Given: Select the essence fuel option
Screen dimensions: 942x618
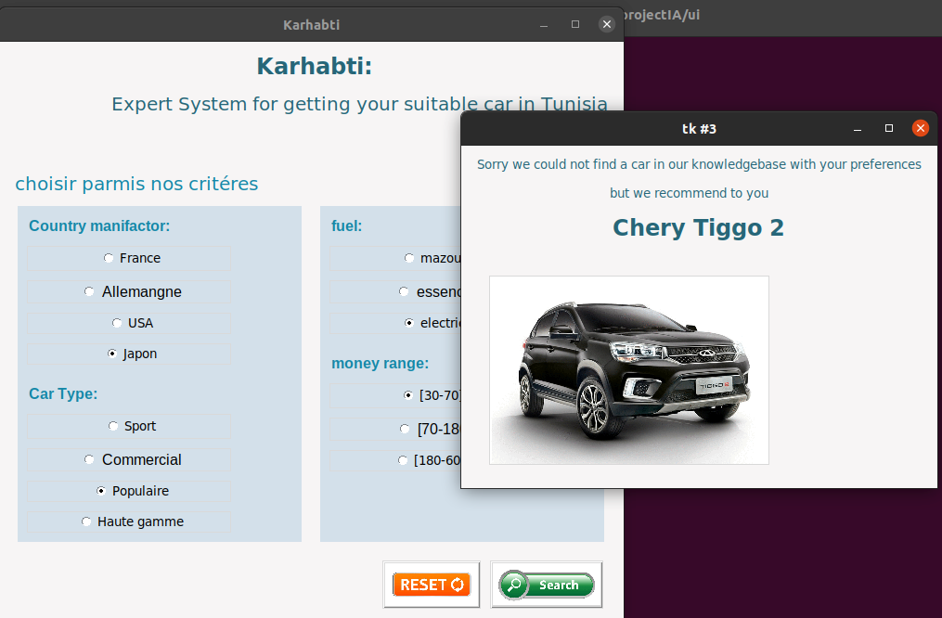Looking at the screenshot, I should [x=395, y=292].
